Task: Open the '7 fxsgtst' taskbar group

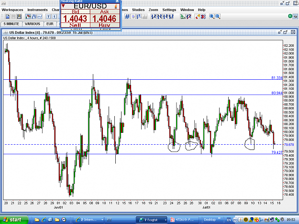Action: pos(152,220)
